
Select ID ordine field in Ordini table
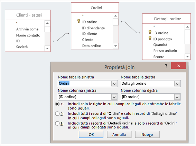[x=90, y=22]
